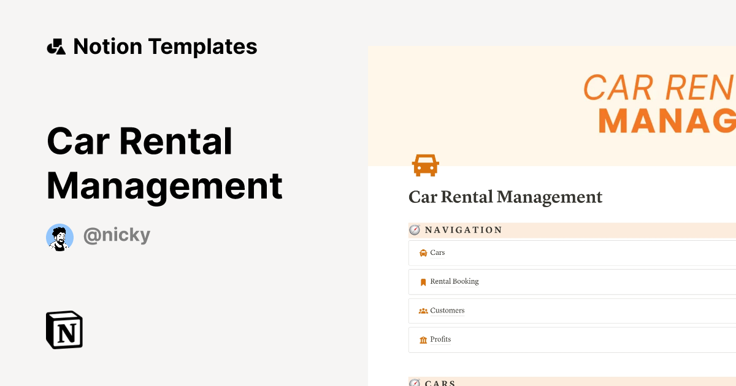The width and height of the screenshot is (736, 386).
Task: Click the bookmark icon beside Rental Booking
Action: pyautogui.click(x=423, y=282)
